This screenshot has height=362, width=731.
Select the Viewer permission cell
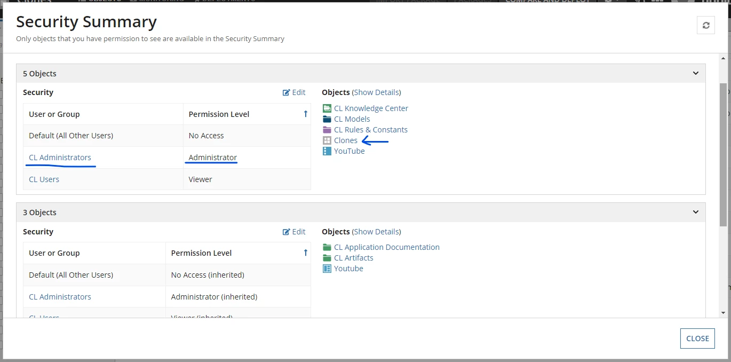point(247,179)
